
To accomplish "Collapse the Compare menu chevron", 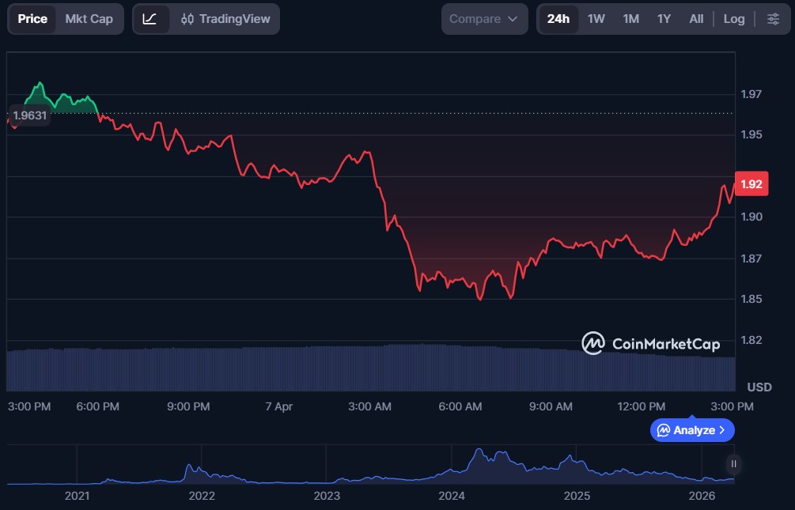I will pos(511,18).
